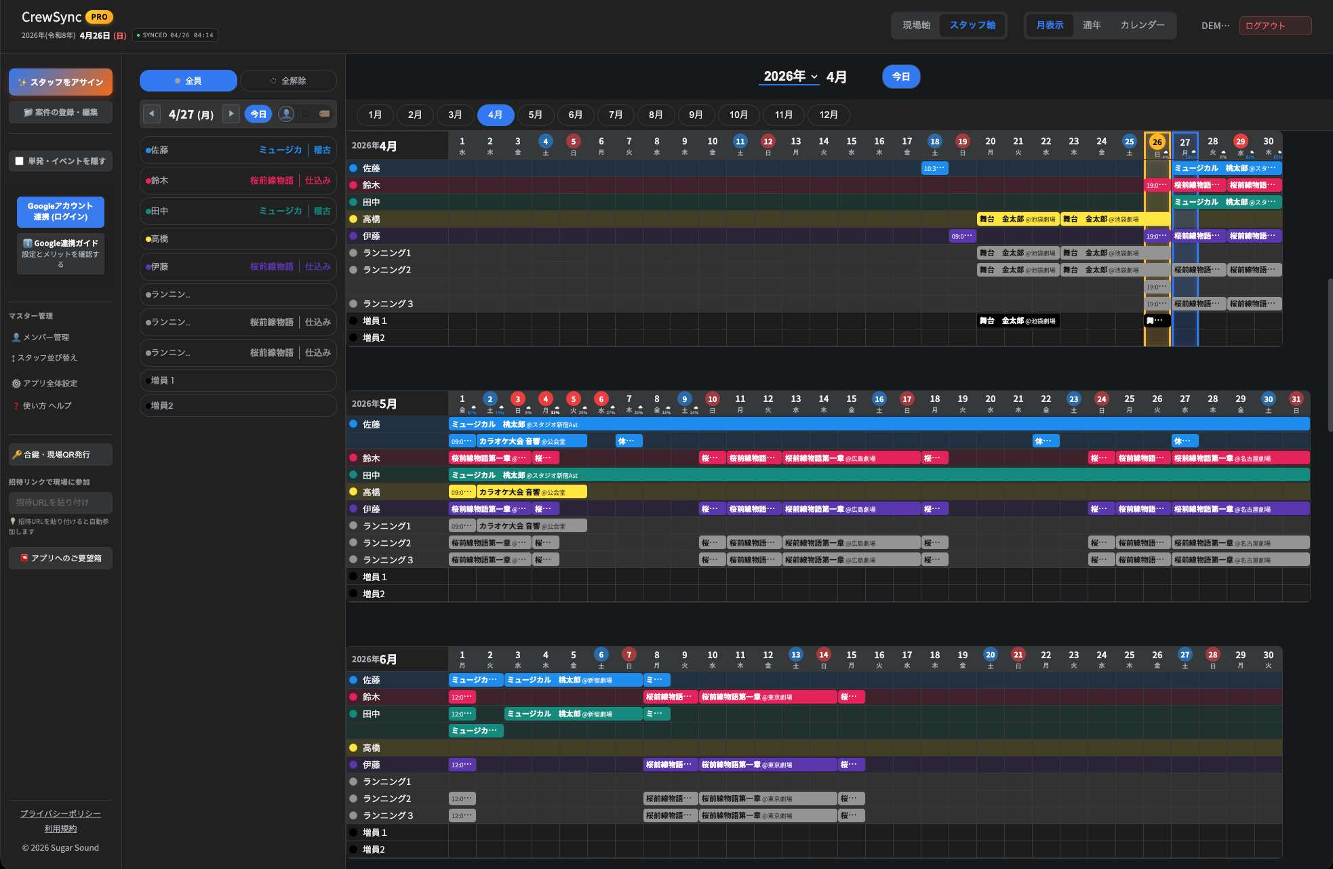Select the 全解除 filter option
Image resolution: width=1333 pixels, height=869 pixels.
288,81
